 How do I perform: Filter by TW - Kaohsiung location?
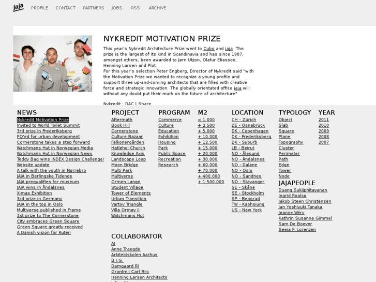(248, 204)
